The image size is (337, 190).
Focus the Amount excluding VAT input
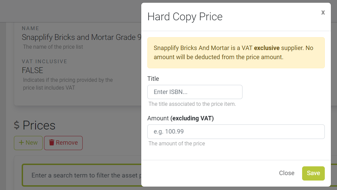236,132
